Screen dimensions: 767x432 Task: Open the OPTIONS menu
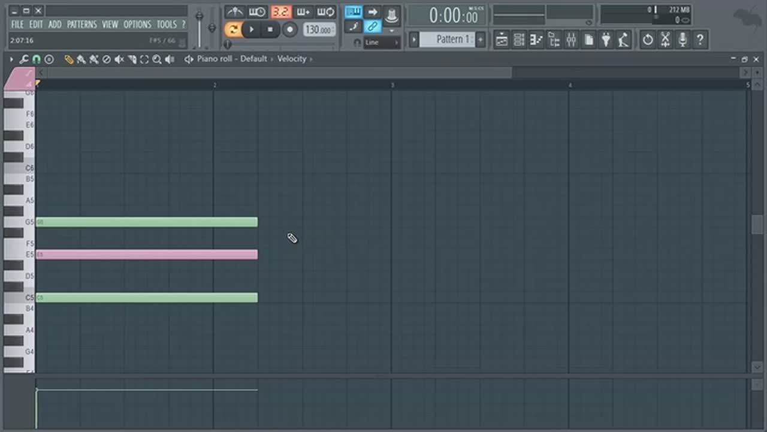click(x=137, y=25)
